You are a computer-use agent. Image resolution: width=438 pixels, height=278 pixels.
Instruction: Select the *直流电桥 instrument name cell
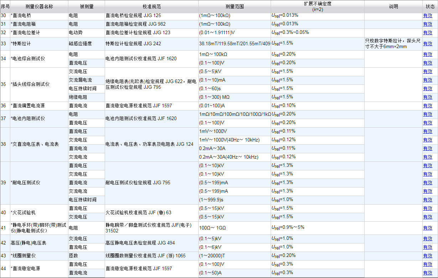click(39, 16)
